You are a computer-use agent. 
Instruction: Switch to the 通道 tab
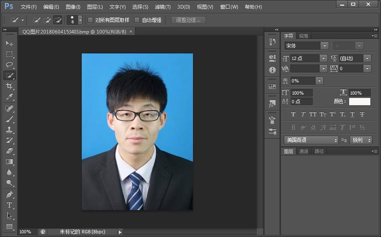coord(303,151)
